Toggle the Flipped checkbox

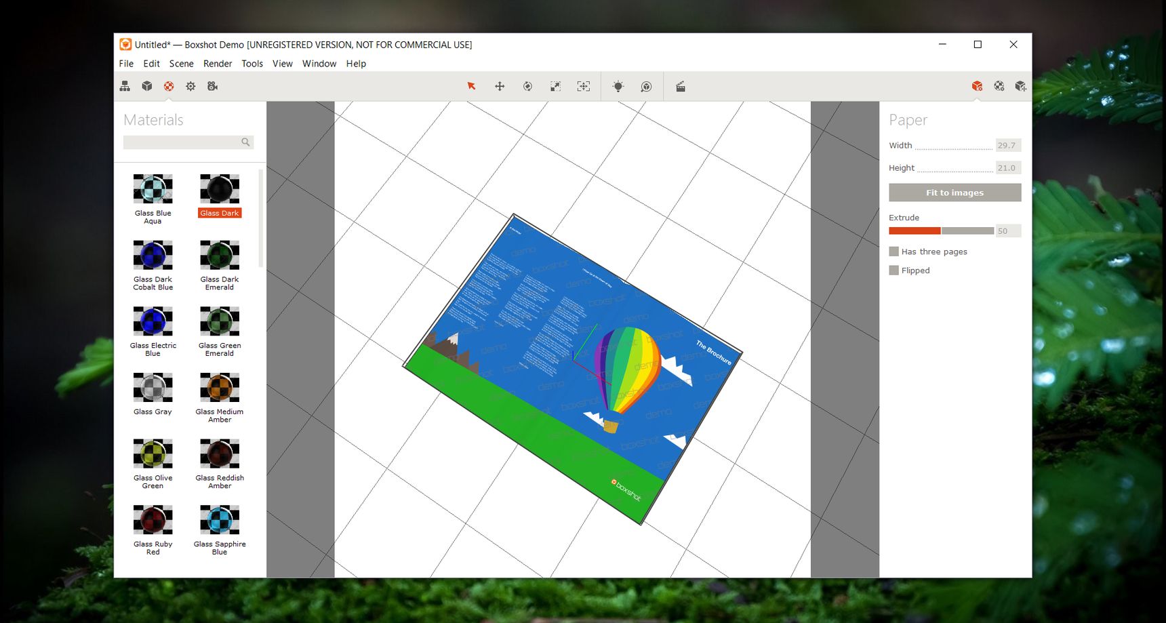tap(893, 270)
